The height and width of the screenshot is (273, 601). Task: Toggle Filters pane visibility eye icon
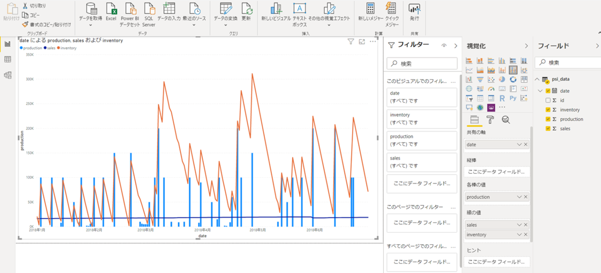click(444, 45)
